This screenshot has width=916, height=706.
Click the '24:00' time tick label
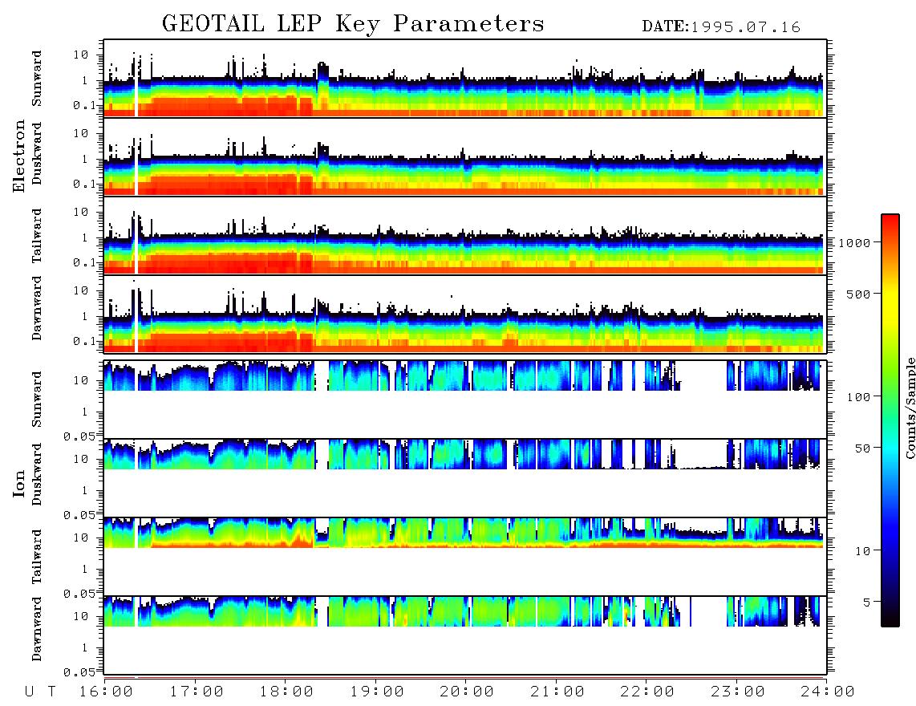(x=827, y=692)
